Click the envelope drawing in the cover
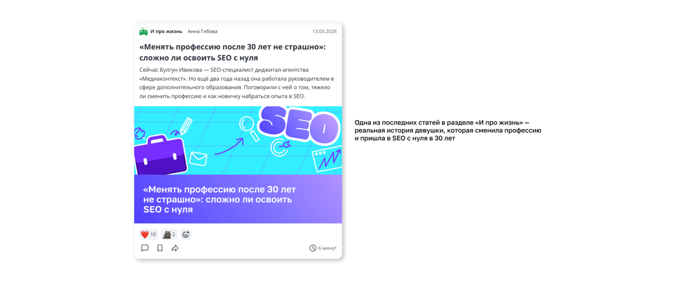Viewport: 676px width, 281px height. pyautogui.click(x=198, y=158)
